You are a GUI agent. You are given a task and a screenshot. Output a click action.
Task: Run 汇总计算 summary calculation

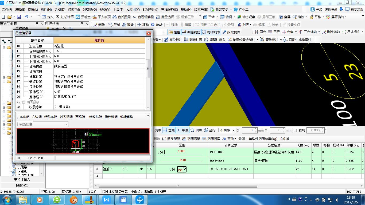click(65, 17)
